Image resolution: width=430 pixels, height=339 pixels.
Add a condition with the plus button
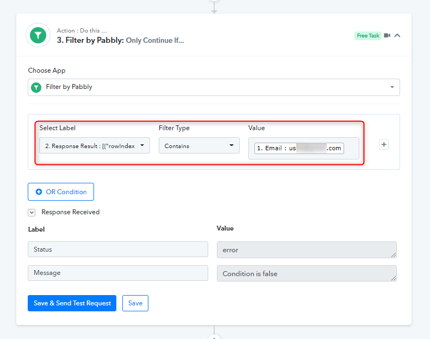point(384,144)
